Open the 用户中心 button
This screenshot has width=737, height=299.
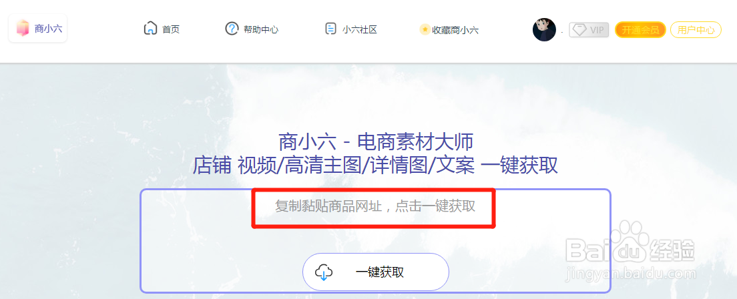click(696, 30)
